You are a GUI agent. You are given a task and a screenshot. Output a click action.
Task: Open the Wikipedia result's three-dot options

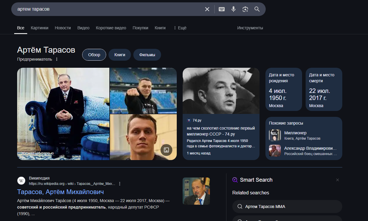pos(120,184)
